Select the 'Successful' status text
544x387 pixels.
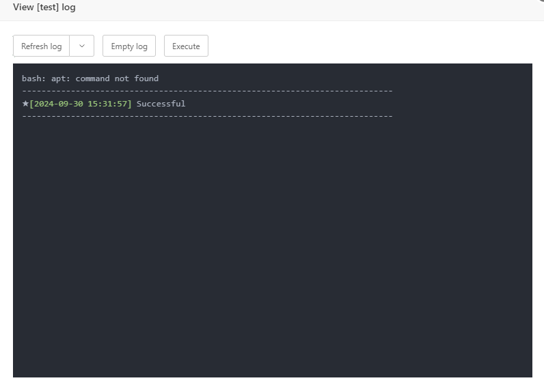point(161,104)
